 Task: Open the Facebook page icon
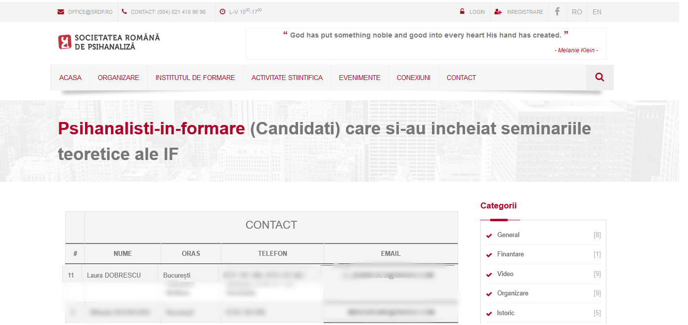(557, 11)
